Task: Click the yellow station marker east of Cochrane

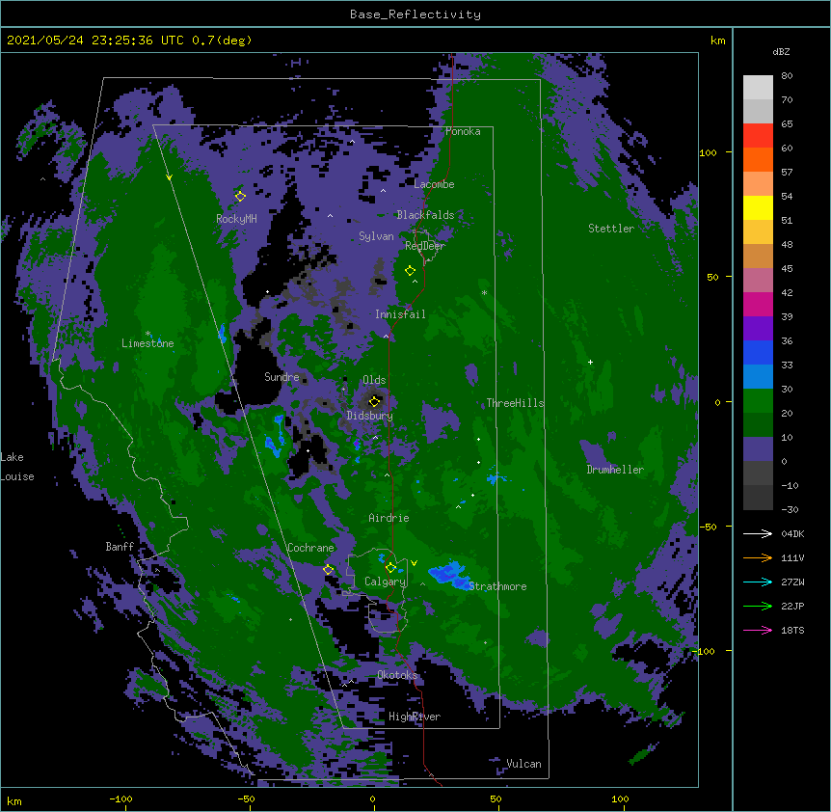Action: point(328,570)
